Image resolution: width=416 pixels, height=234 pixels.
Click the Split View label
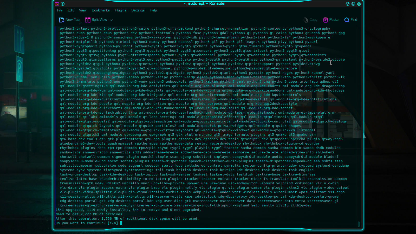coord(99,20)
